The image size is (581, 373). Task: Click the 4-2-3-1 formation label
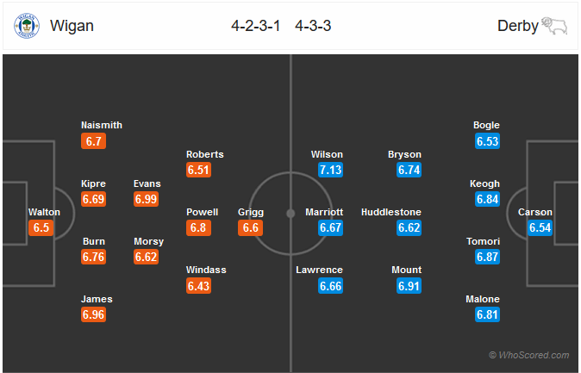pos(256,26)
